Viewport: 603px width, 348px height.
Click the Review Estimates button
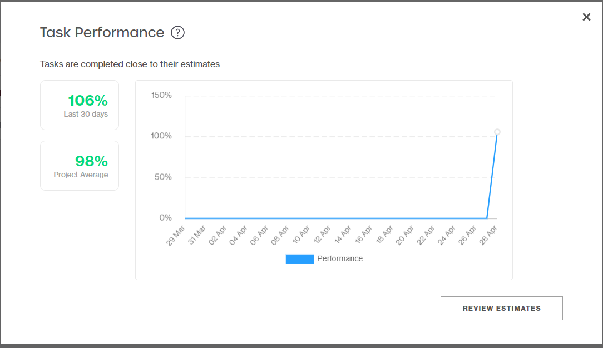501,308
